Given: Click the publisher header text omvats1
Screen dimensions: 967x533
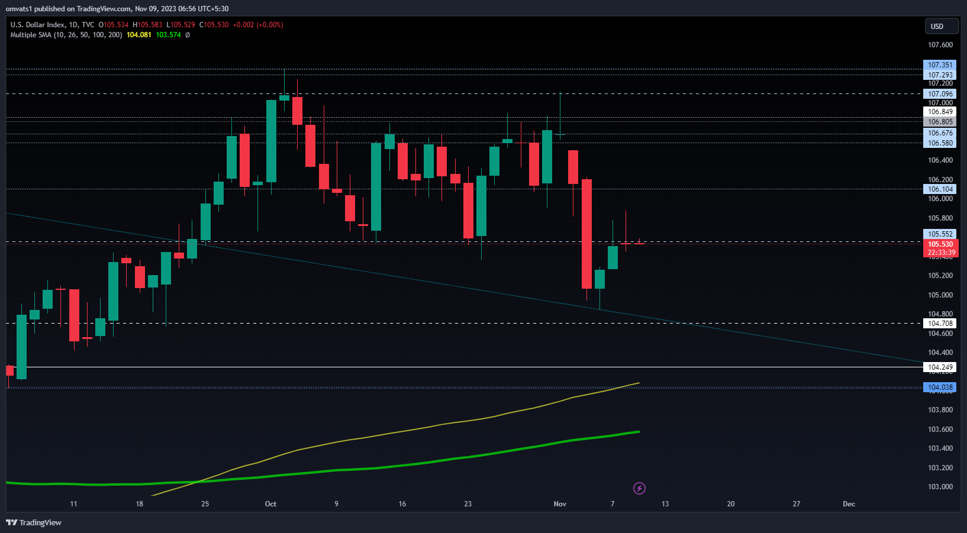Looking at the screenshot, I should coord(19,9).
